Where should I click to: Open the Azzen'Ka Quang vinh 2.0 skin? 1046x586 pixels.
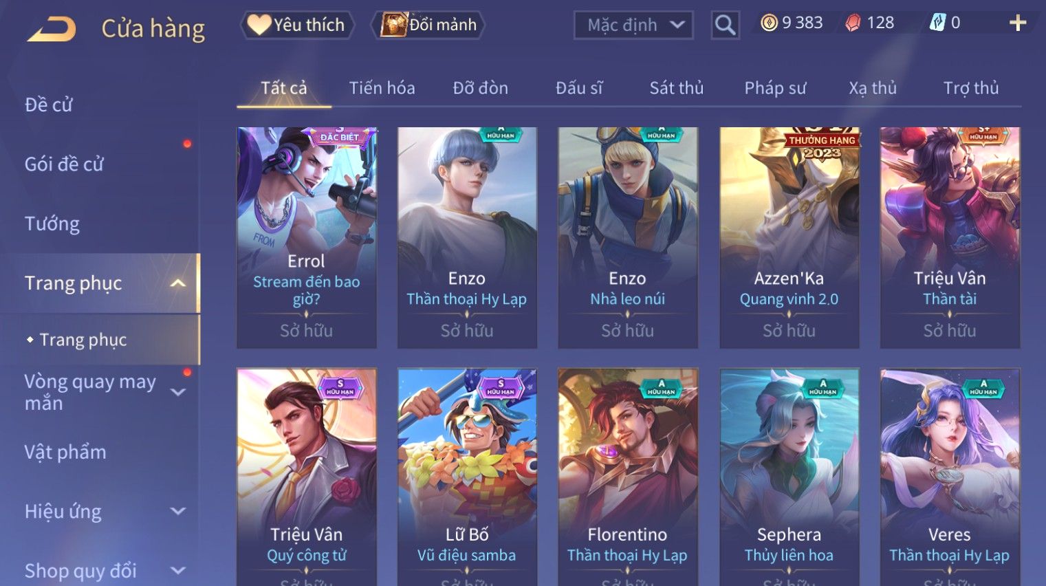click(789, 237)
